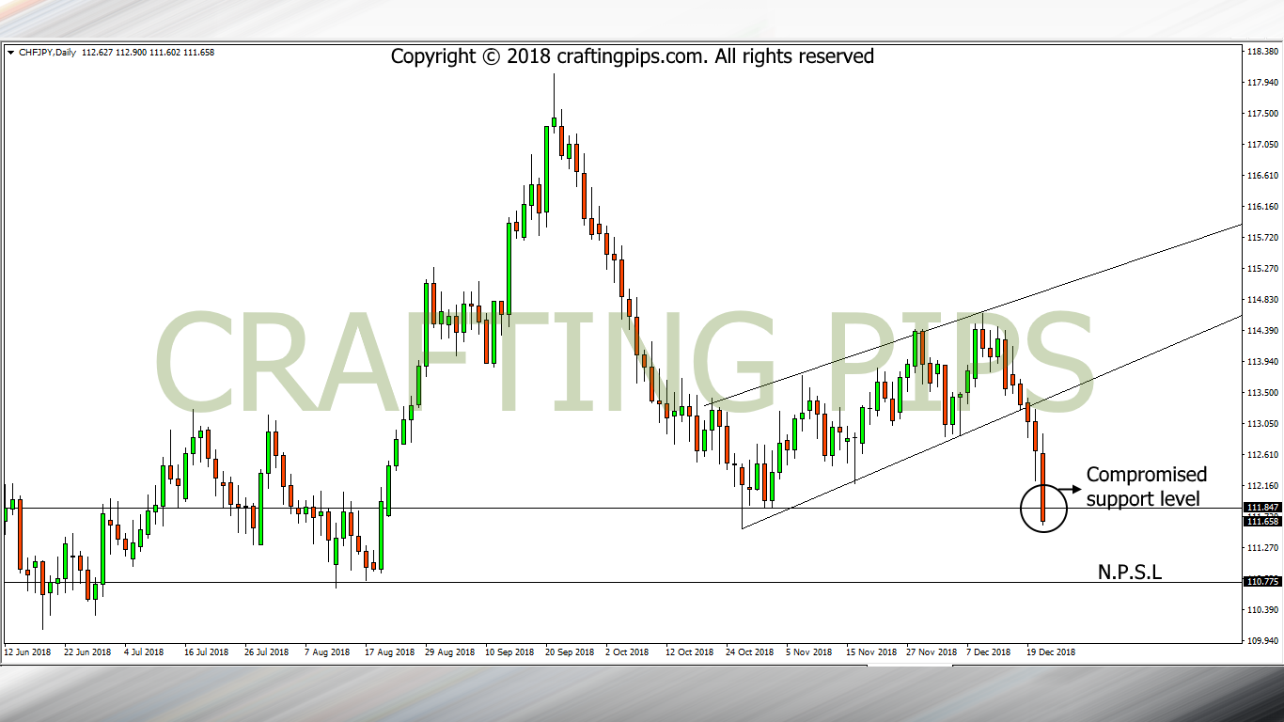Click the 10 Sep 2018 date label

(509, 651)
